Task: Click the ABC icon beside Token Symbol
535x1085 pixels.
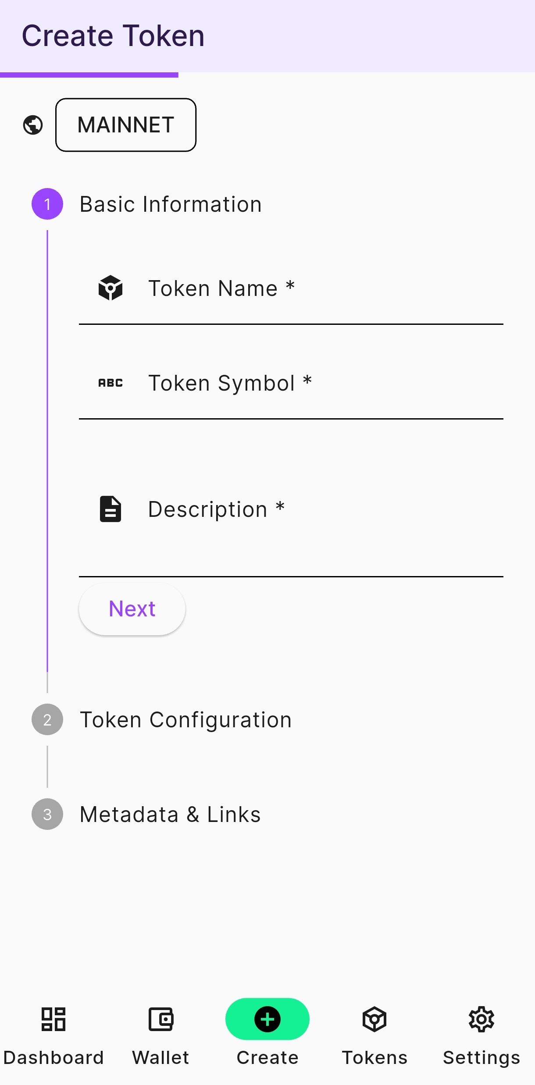Action: (x=111, y=383)
